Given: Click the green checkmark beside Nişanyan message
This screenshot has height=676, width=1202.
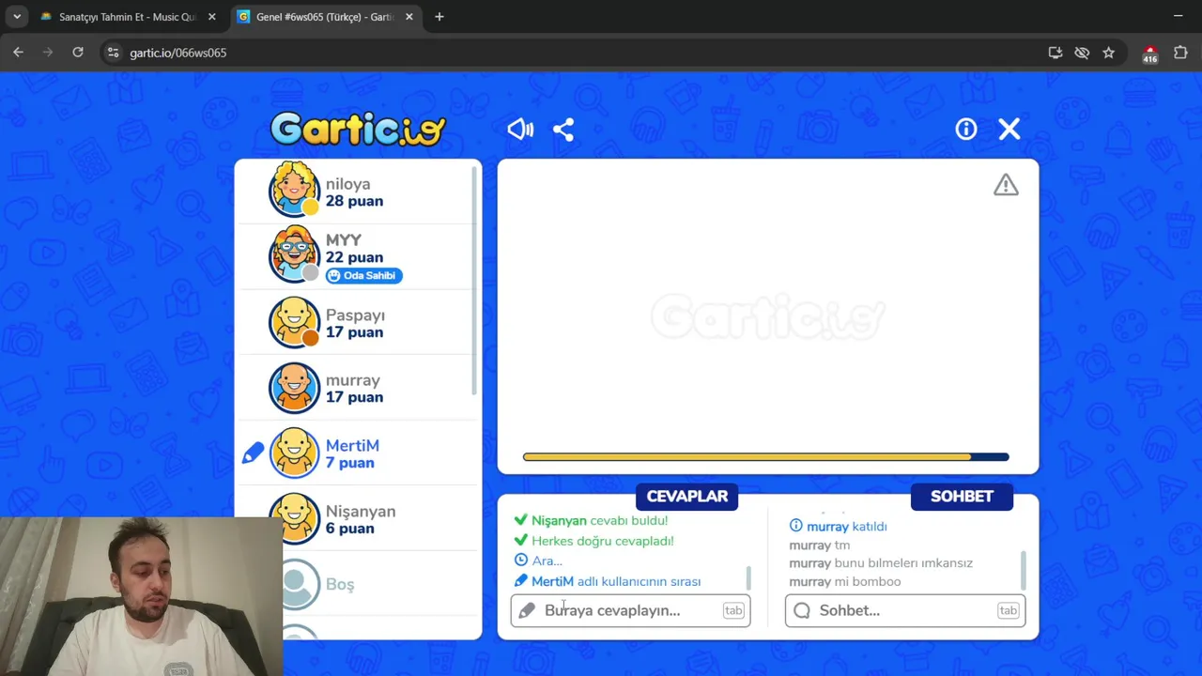Looking at the screenshot, I should coord(521,520).
